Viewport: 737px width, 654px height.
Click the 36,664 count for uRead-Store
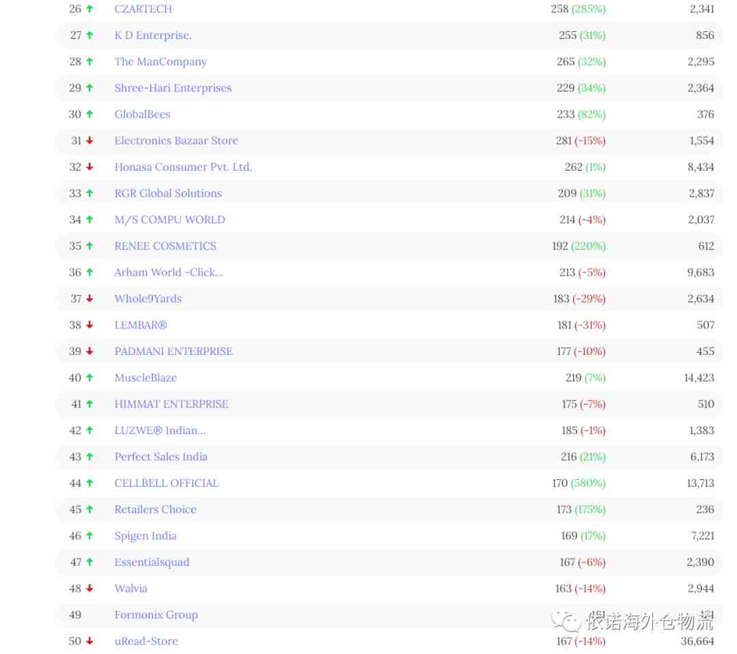click(697, 641)
